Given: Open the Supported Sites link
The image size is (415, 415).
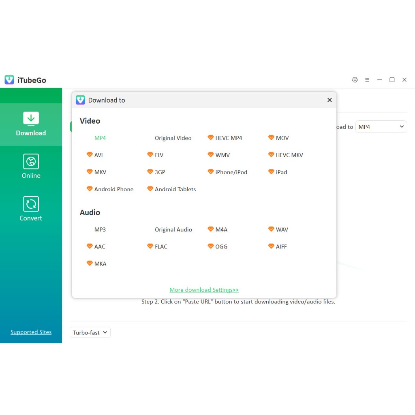Looking at the screenshot, I should 31,332.
